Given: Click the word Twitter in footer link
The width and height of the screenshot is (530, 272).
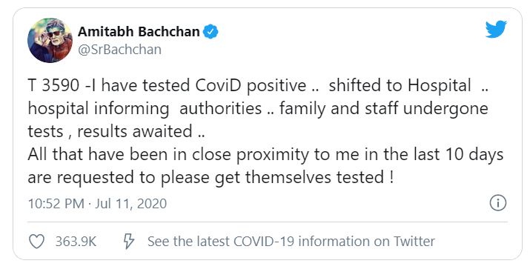Looking at the screenshot, I should [x=414, y=242].
